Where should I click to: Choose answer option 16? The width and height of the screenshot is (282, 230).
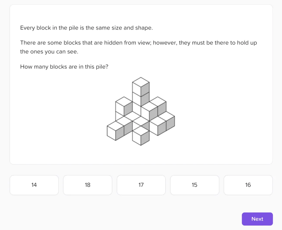[248, 185]
